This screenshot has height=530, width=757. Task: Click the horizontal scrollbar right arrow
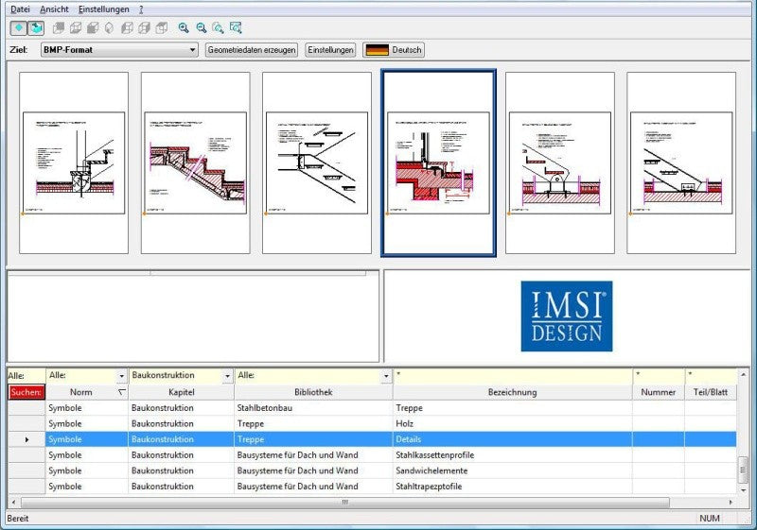tap(731, 502)
